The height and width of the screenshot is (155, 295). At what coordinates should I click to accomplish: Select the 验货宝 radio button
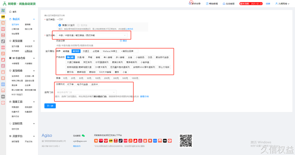coord(78,25)
